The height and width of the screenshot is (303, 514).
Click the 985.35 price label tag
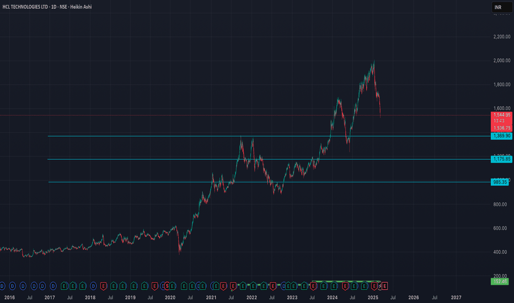(500, 182)
